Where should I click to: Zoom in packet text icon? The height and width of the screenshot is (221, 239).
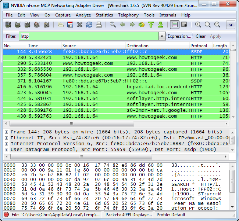198,25
